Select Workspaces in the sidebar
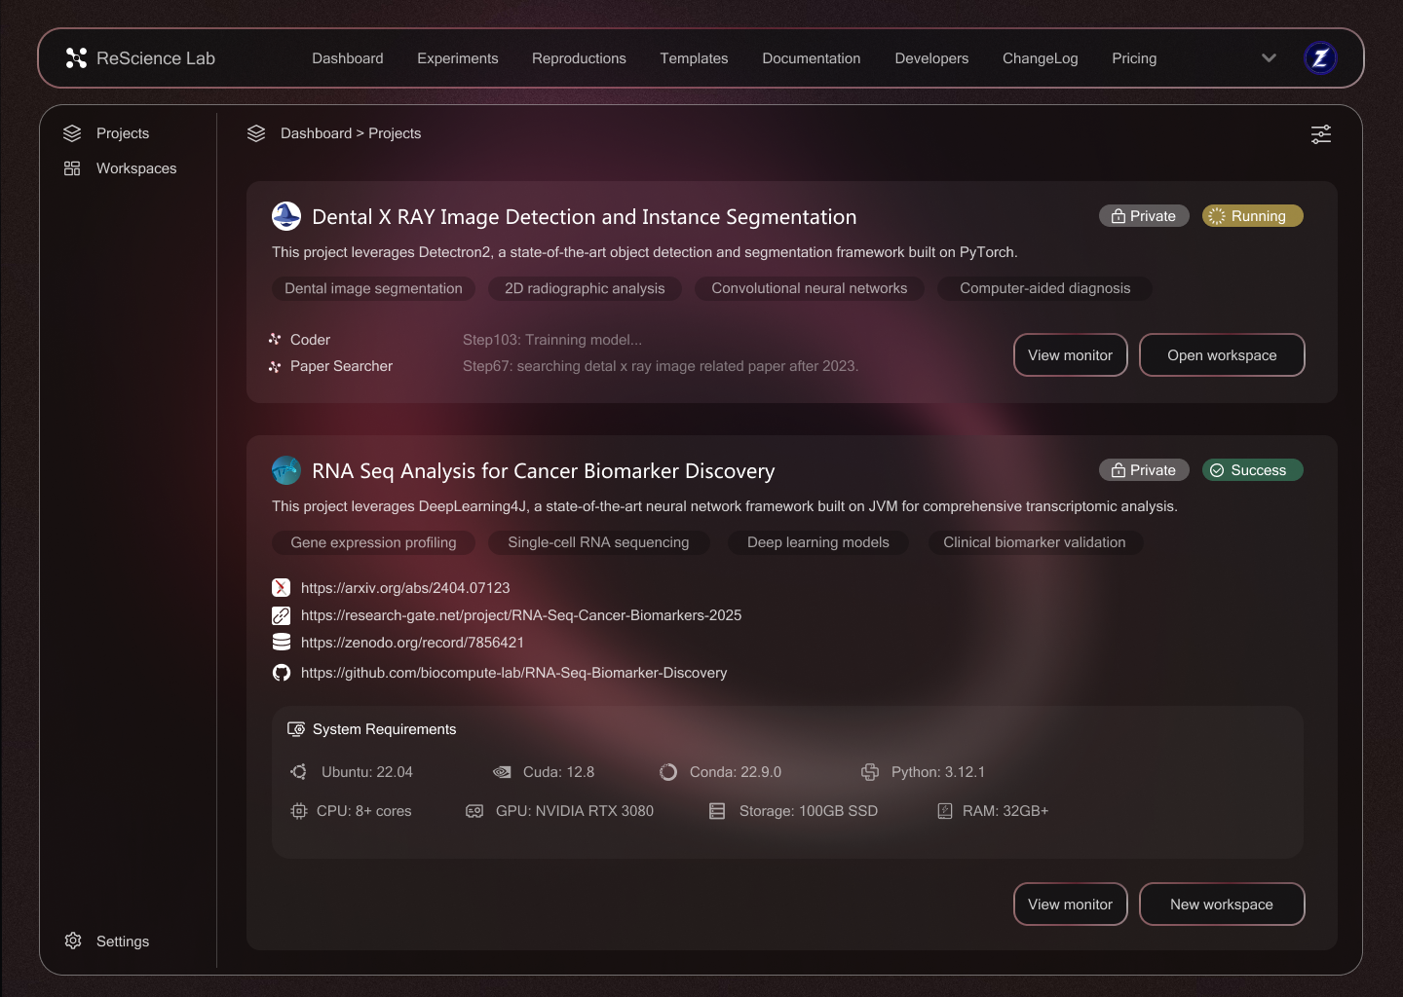1403x997 pixels. pos(135,168)
